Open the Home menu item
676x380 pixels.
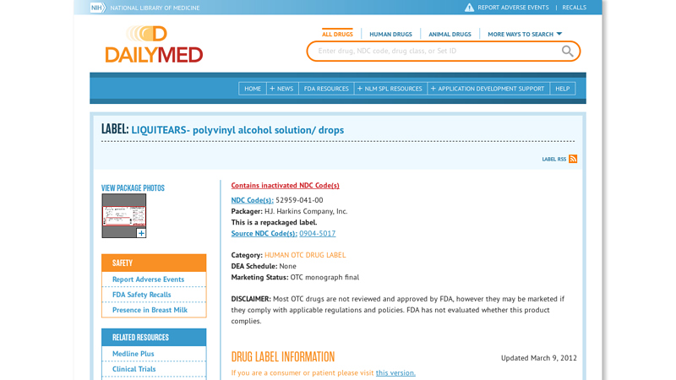click(253, 89)
